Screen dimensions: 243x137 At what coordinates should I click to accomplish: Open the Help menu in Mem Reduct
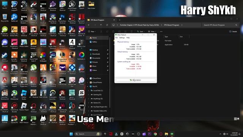(x=128, y=38)
